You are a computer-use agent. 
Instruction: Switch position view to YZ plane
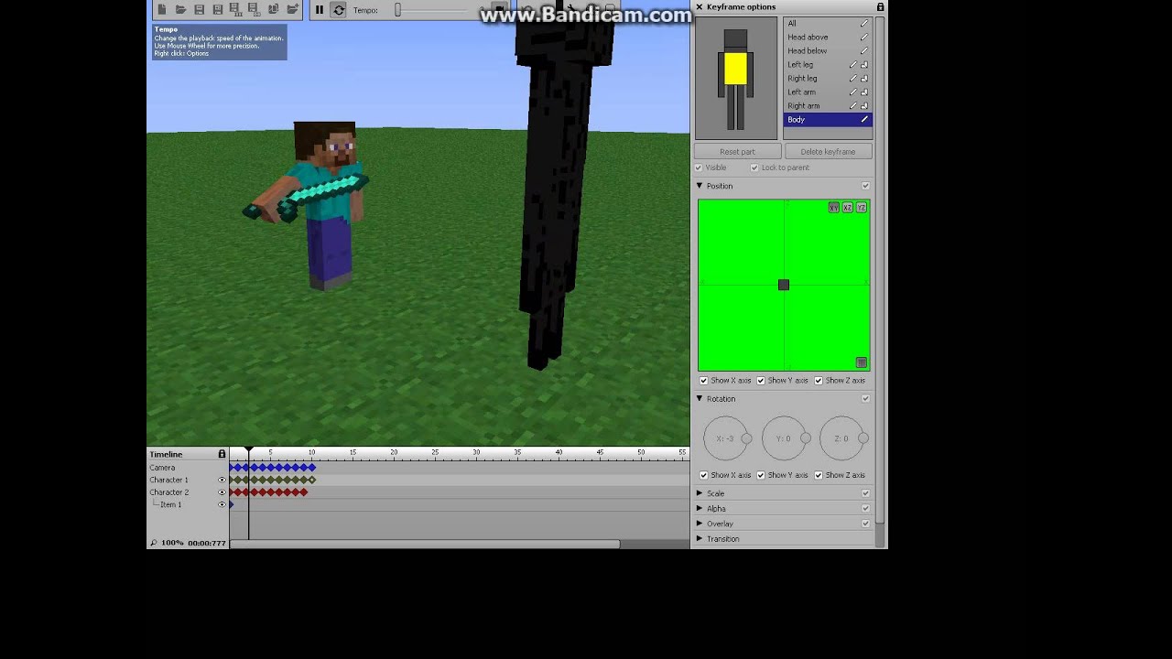coord(861,208)
